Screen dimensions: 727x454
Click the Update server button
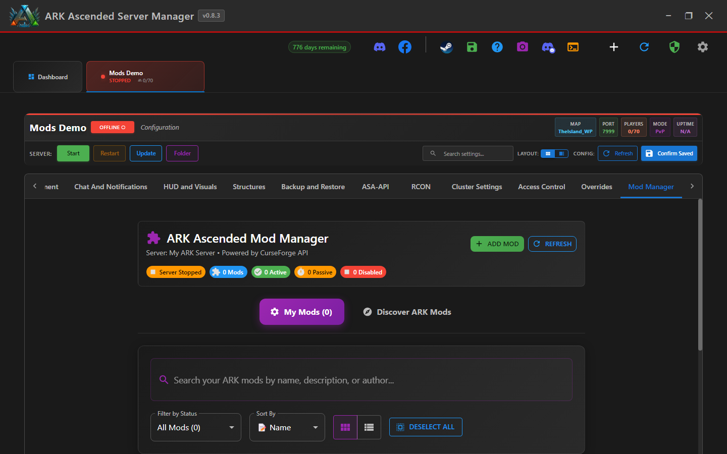[146, 153]
